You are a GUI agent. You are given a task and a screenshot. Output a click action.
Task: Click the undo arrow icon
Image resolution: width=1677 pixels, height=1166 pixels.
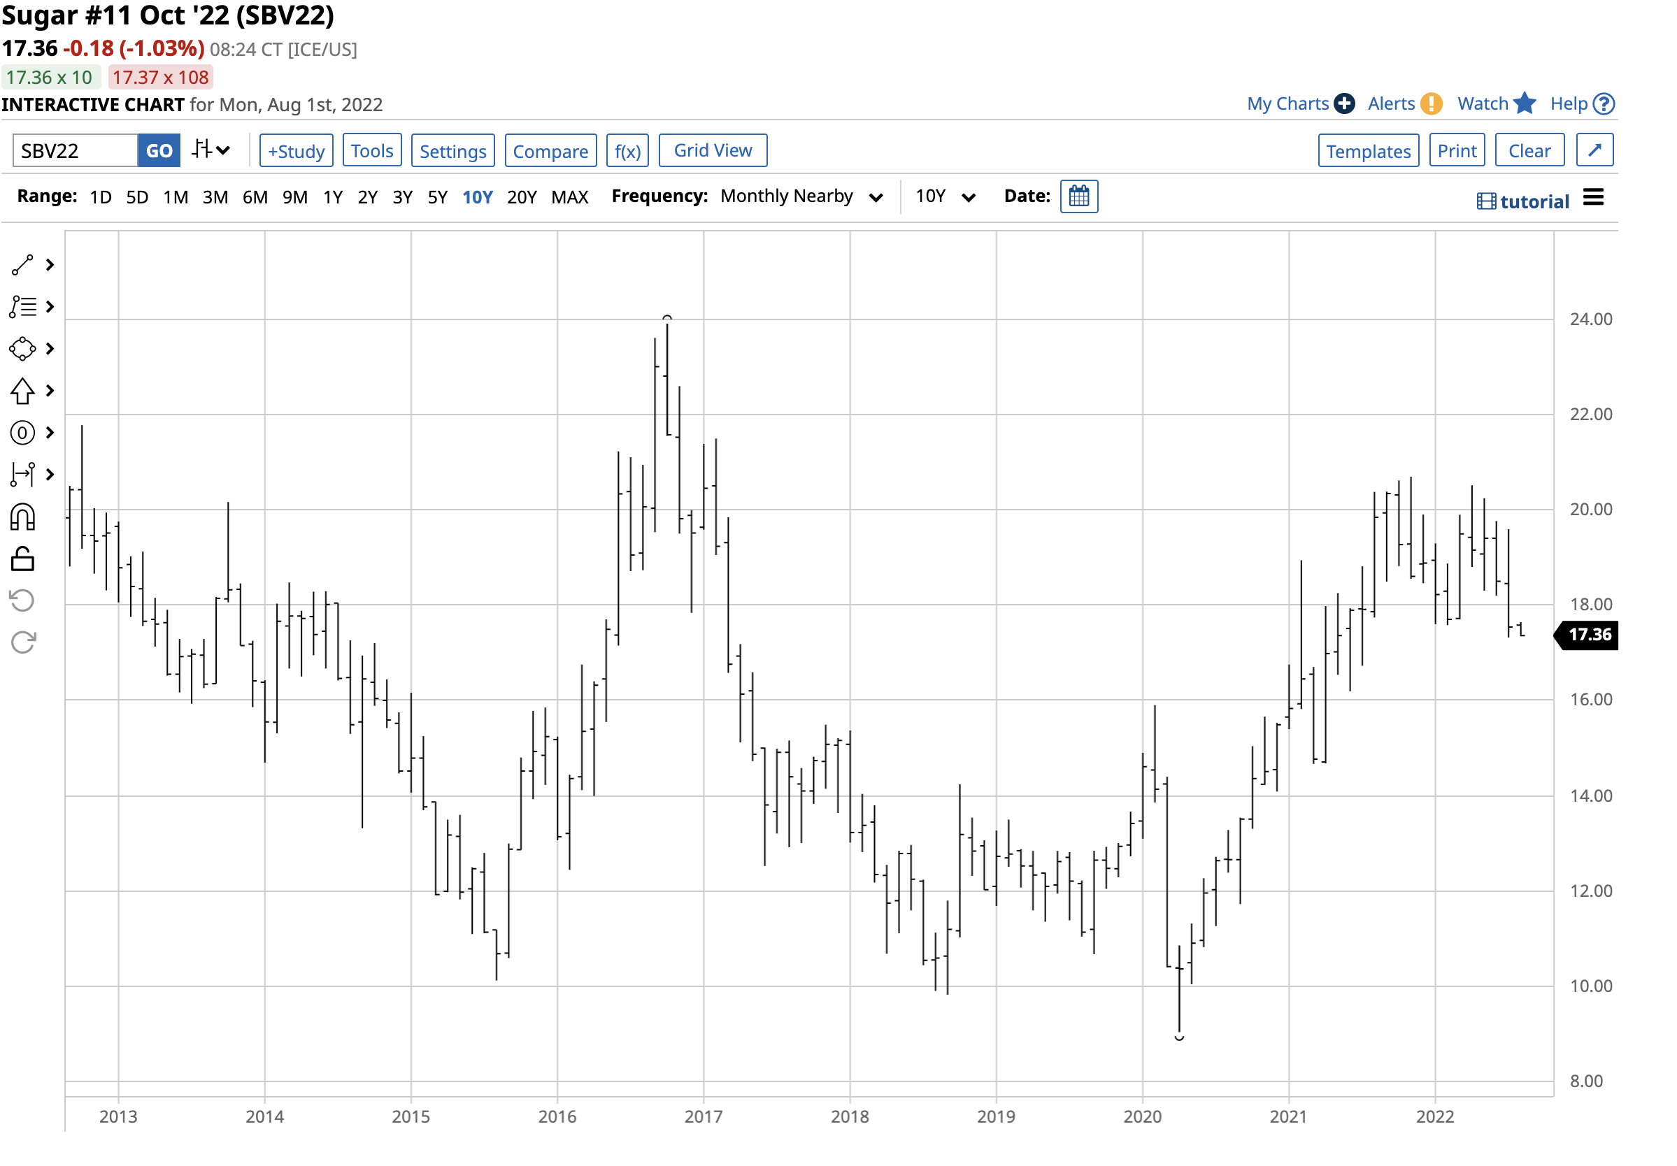click(x=22, y=601)
